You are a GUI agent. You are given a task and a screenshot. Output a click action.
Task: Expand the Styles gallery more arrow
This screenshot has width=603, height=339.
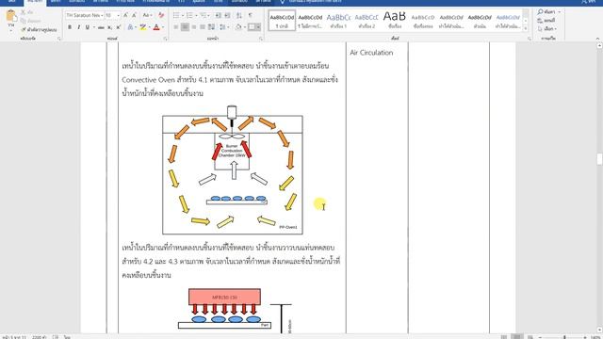(526, 27)
